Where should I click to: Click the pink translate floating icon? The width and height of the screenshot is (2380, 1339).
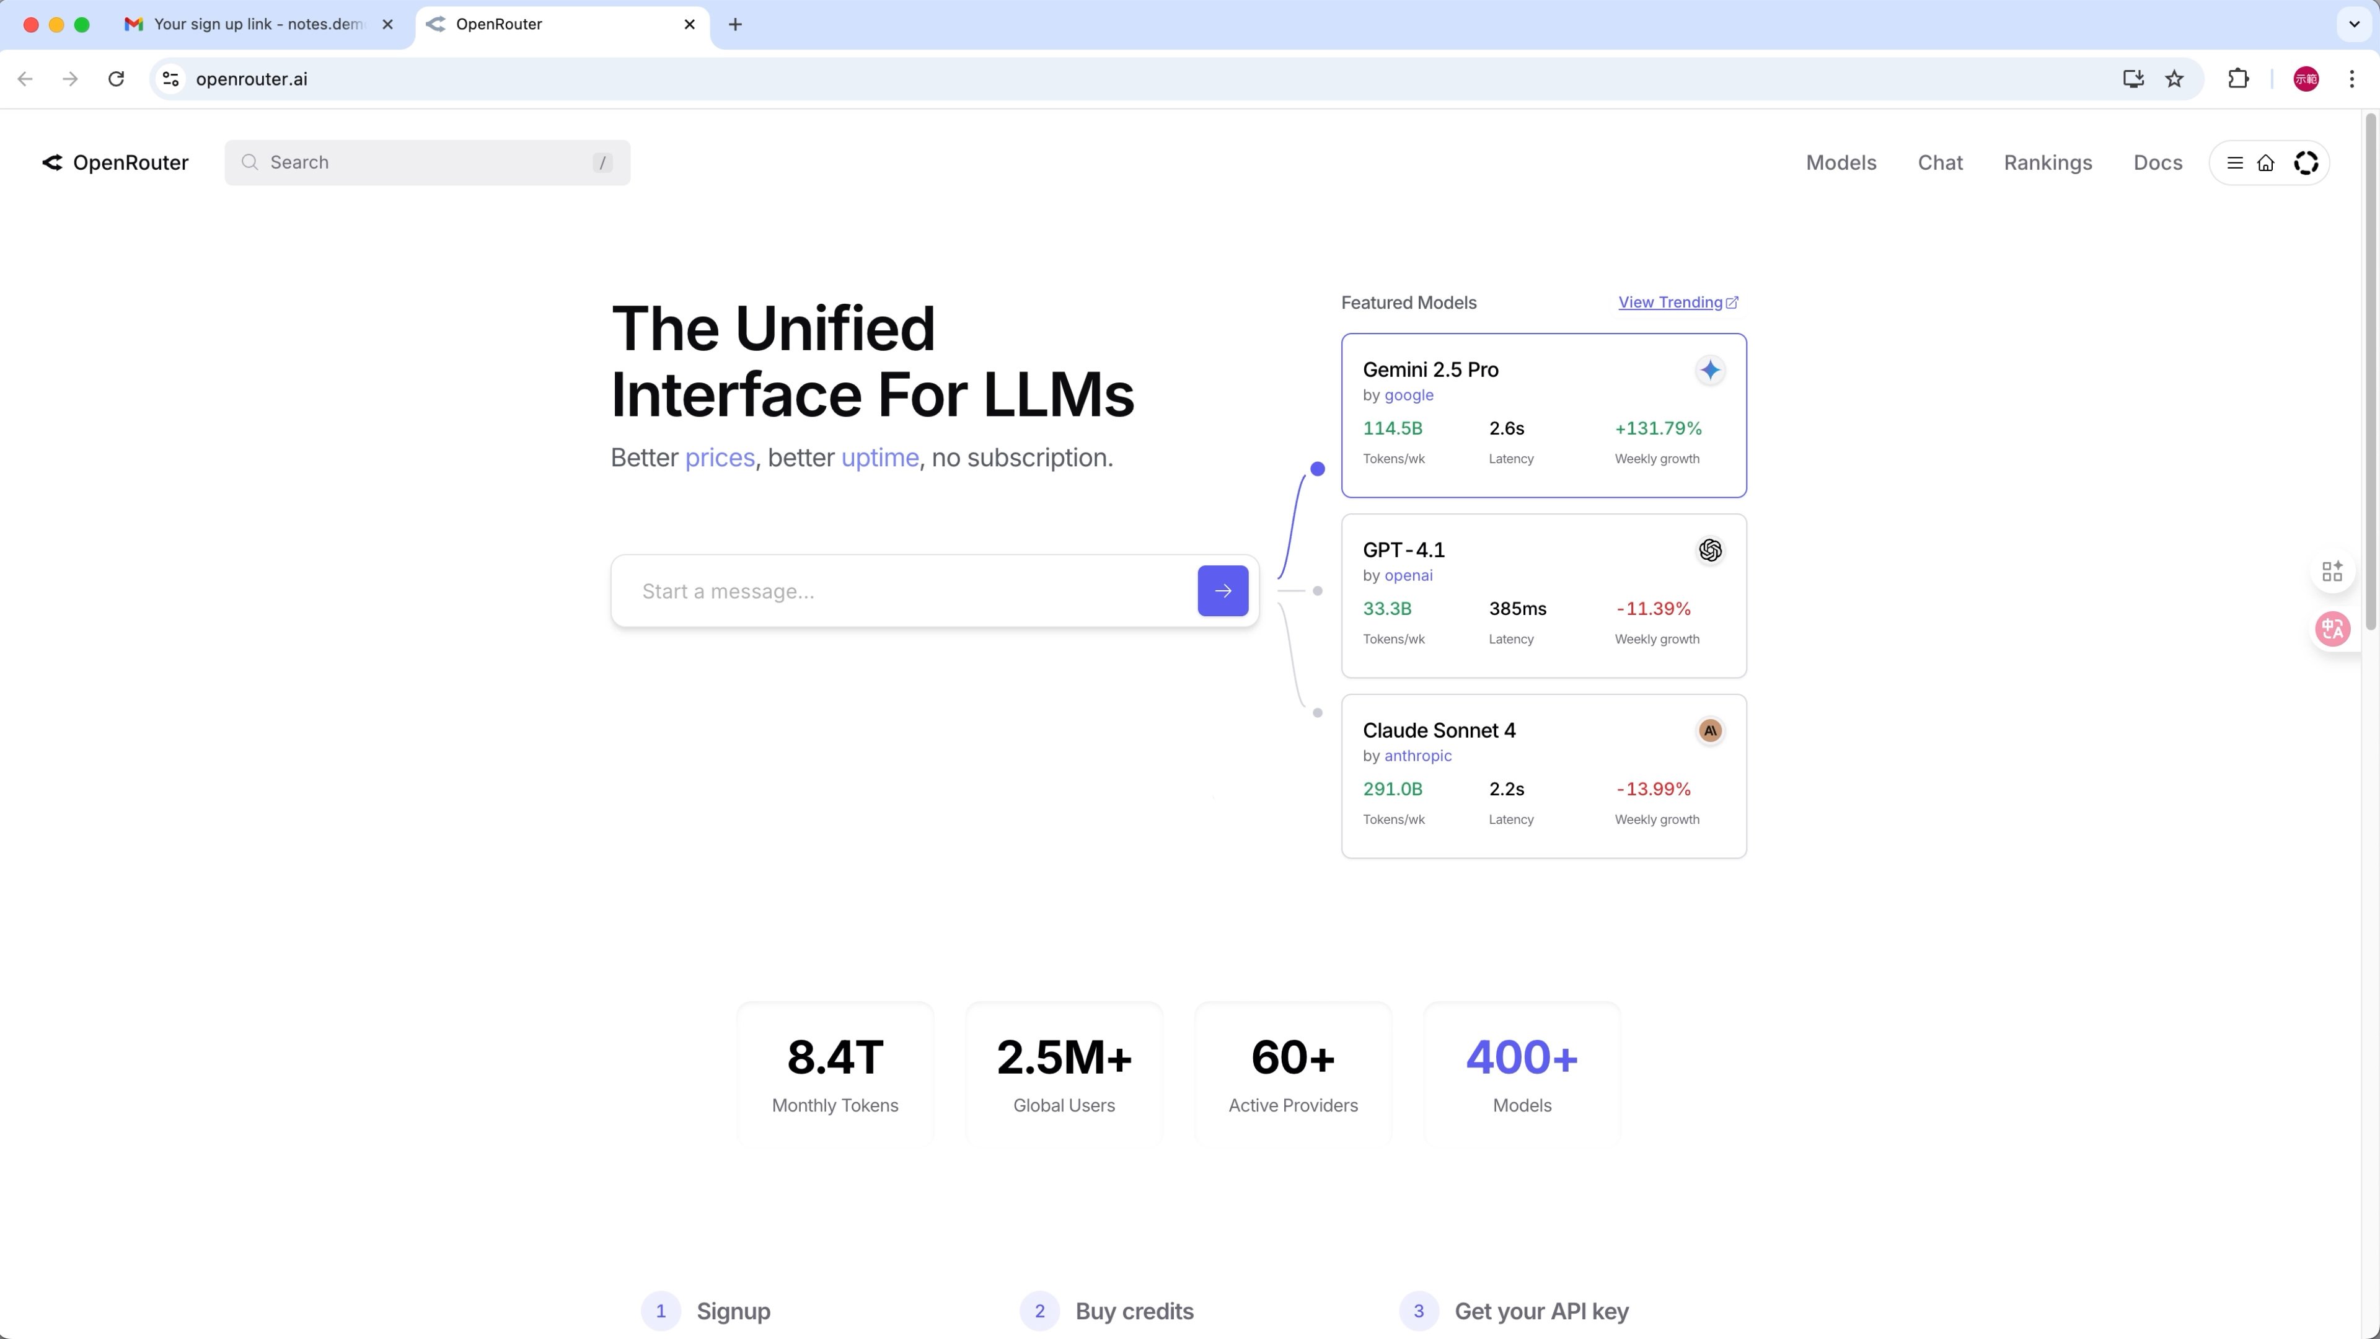coord(2333,629)
